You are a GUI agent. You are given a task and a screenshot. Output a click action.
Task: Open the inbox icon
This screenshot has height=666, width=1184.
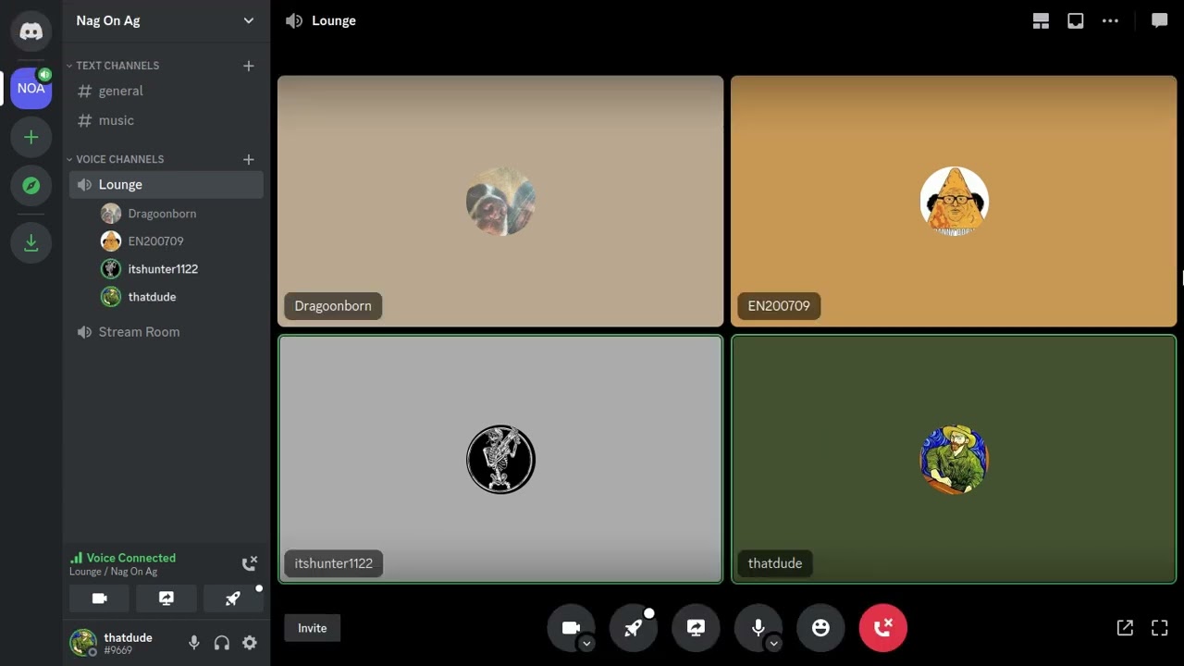(1076, 20)
